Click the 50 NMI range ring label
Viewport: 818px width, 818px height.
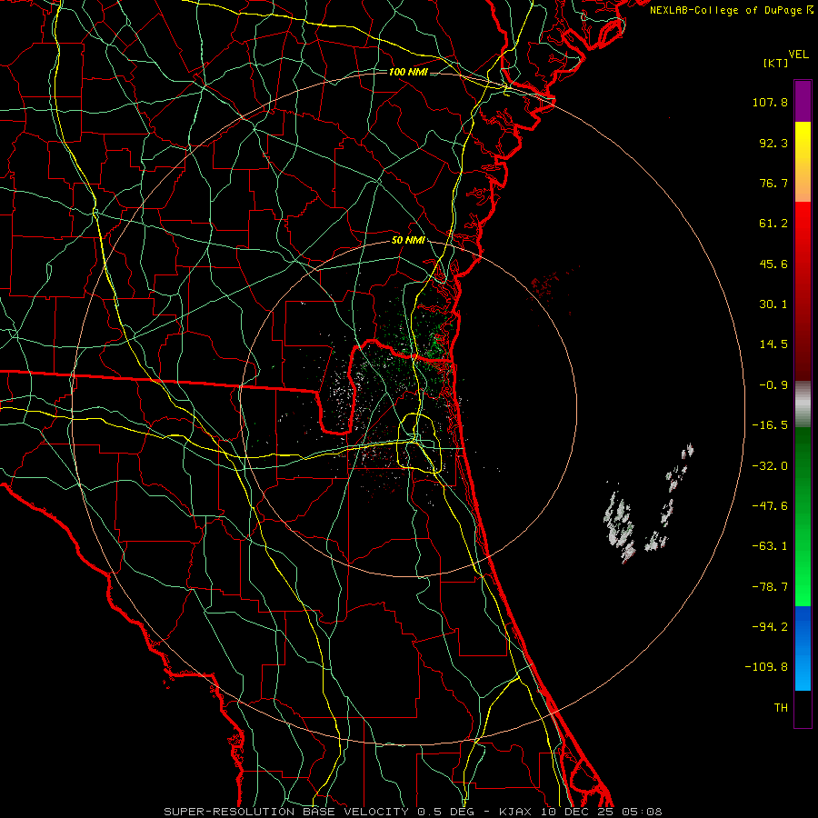408,240
